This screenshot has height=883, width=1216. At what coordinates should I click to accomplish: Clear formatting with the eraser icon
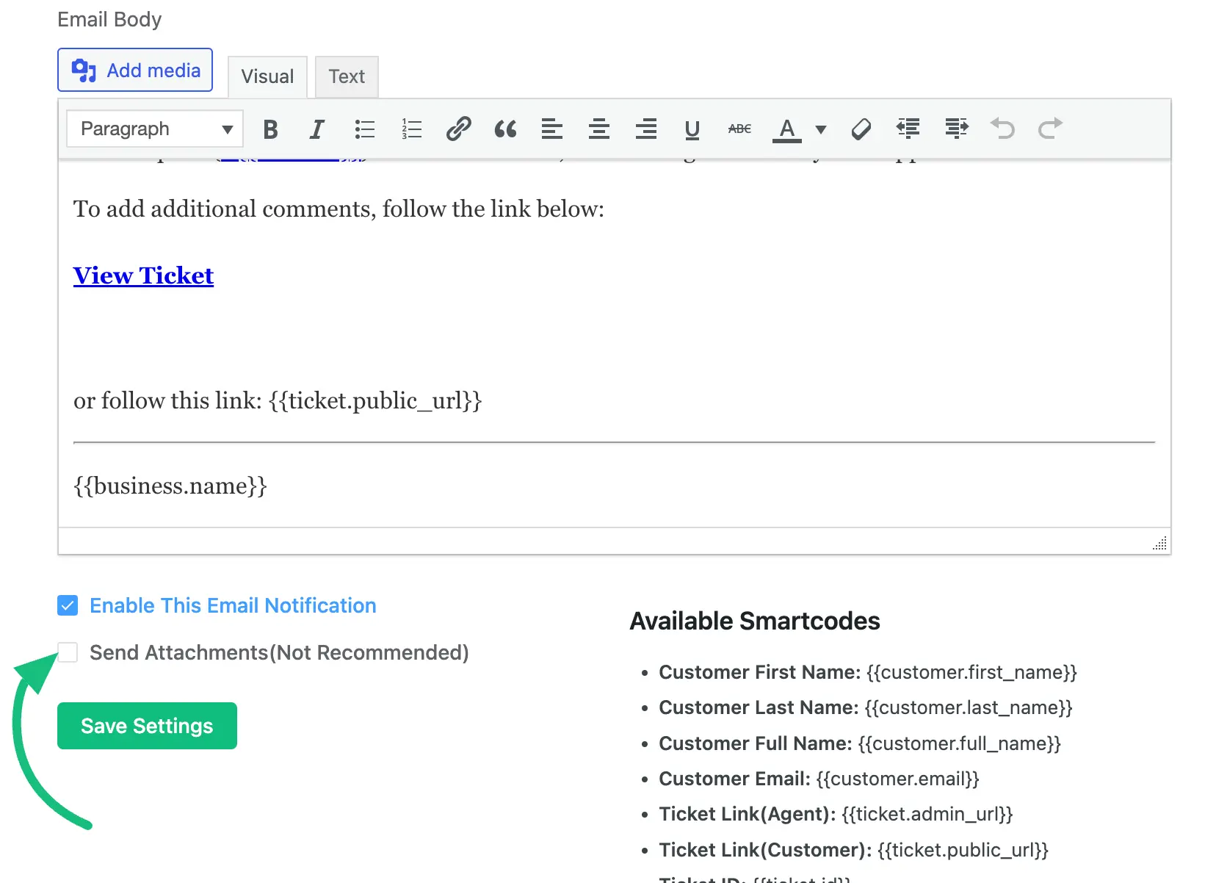(861, 129)
